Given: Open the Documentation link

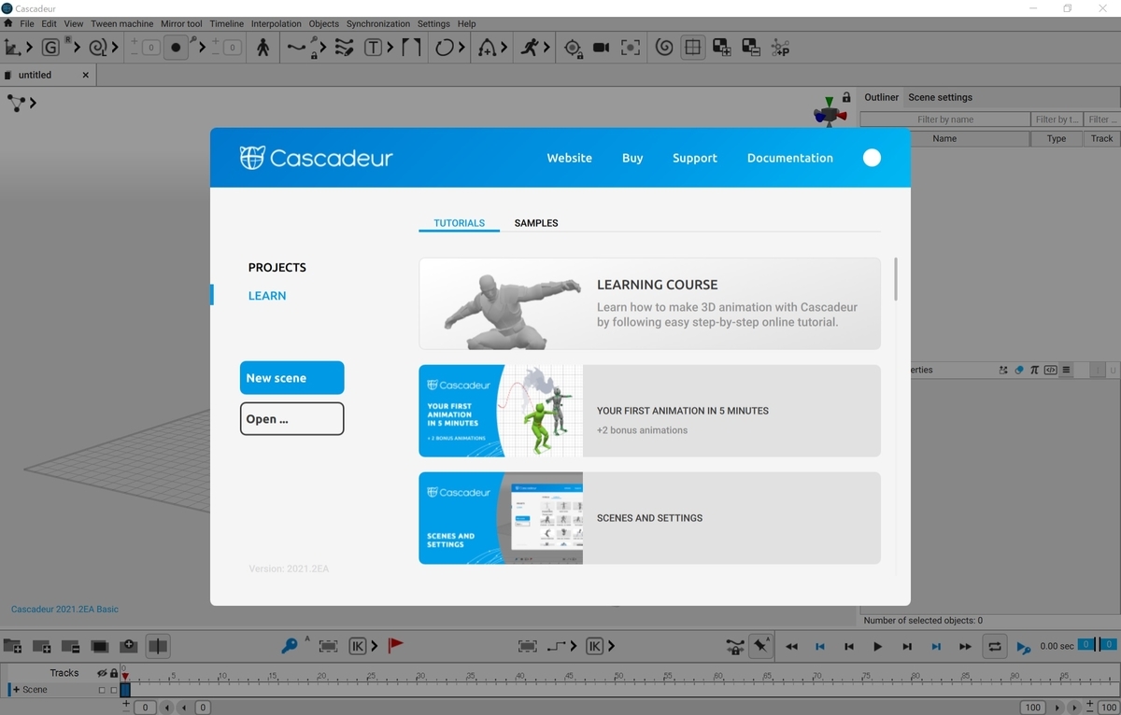Looking at the screenshot, I should click(x=790, y=158).
